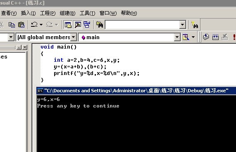
Task: Click the WizardBar action wand icon
Action: click(x=186, y=37)
